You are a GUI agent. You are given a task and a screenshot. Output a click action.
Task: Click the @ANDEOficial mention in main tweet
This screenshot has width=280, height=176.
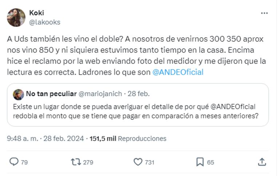[x=177, y=72]
